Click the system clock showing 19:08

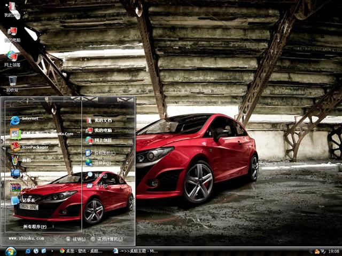point(333,251)
